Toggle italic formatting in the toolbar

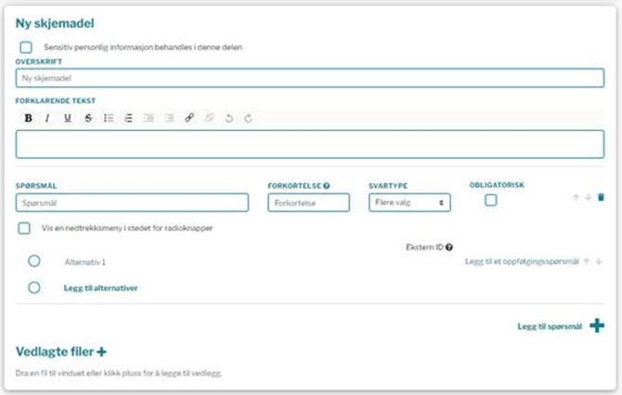coord(47,118)
